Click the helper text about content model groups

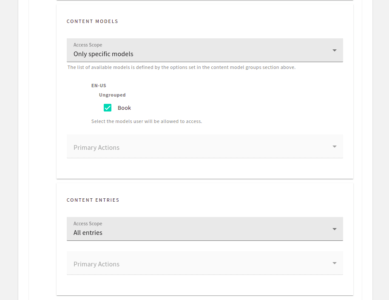181,67
